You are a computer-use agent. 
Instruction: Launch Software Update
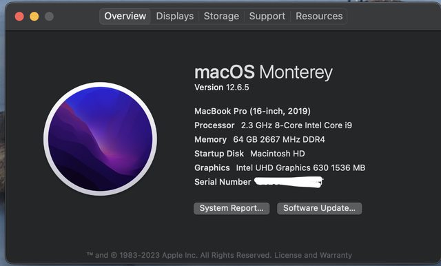(x=319, y=208)
